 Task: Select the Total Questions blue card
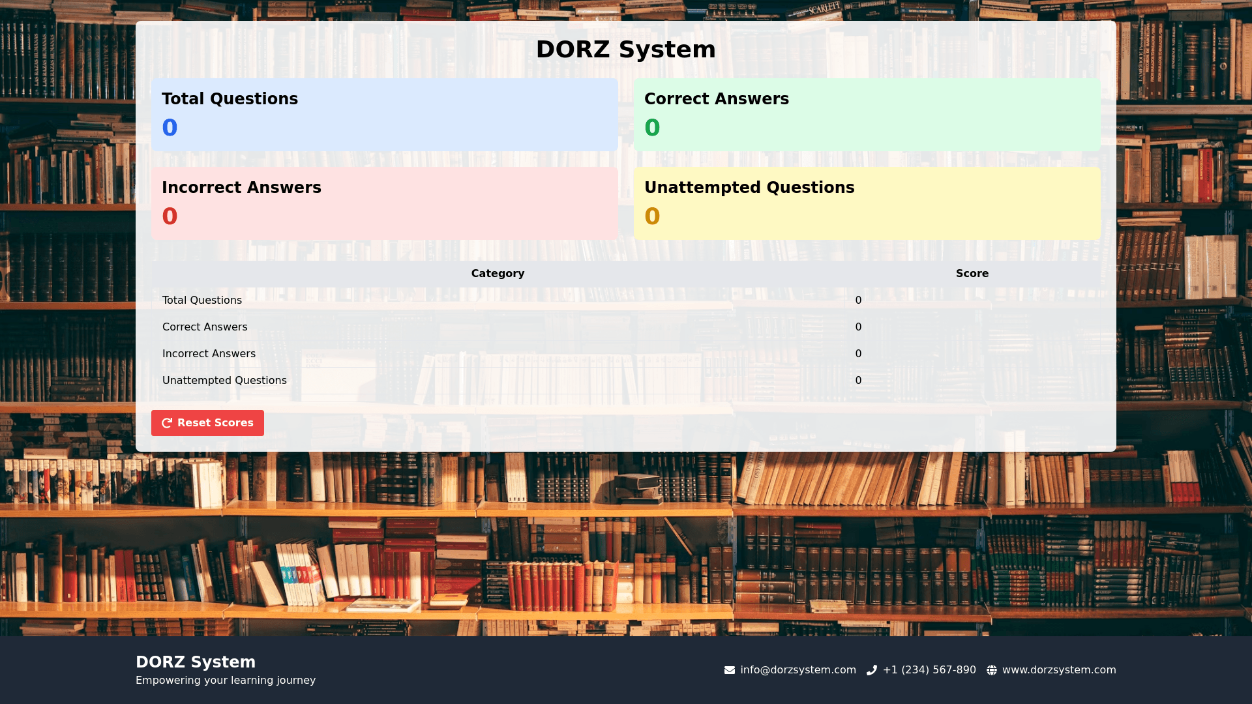tap(384, 115)
